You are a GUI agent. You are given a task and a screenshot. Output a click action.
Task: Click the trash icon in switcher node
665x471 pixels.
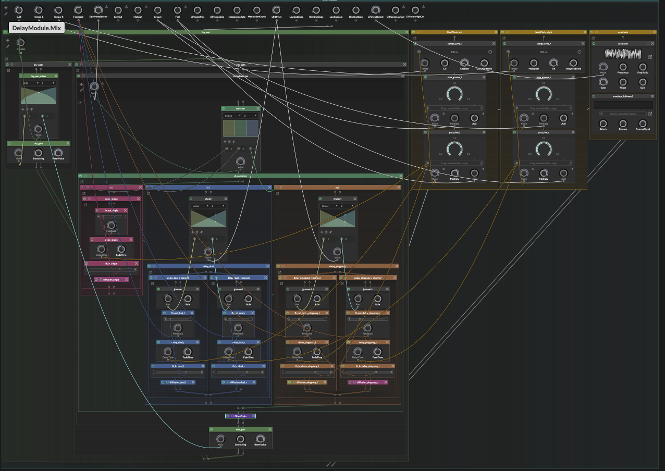tap(229, 142)
